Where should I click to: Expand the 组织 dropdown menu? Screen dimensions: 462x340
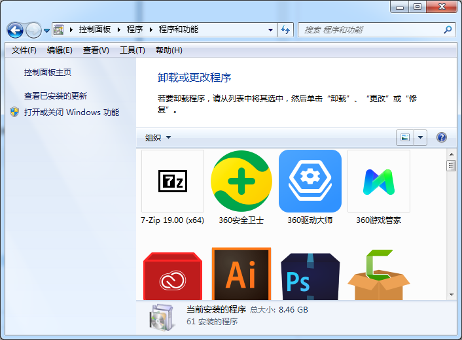[158, 137]
